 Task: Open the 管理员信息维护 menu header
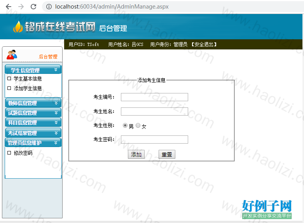pyautogui.click(x=33, y=143)
